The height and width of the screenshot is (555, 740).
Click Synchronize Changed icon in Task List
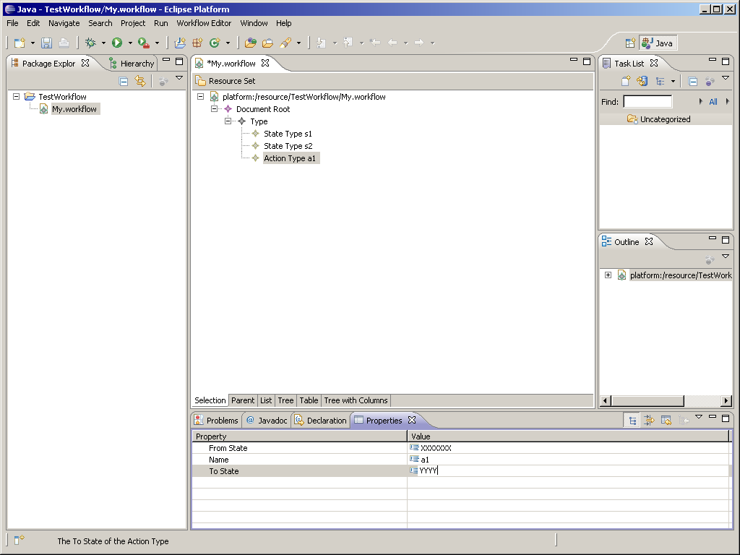642,82
